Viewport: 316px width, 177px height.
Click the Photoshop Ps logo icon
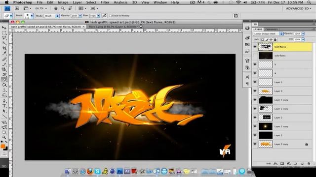point(7,8)
